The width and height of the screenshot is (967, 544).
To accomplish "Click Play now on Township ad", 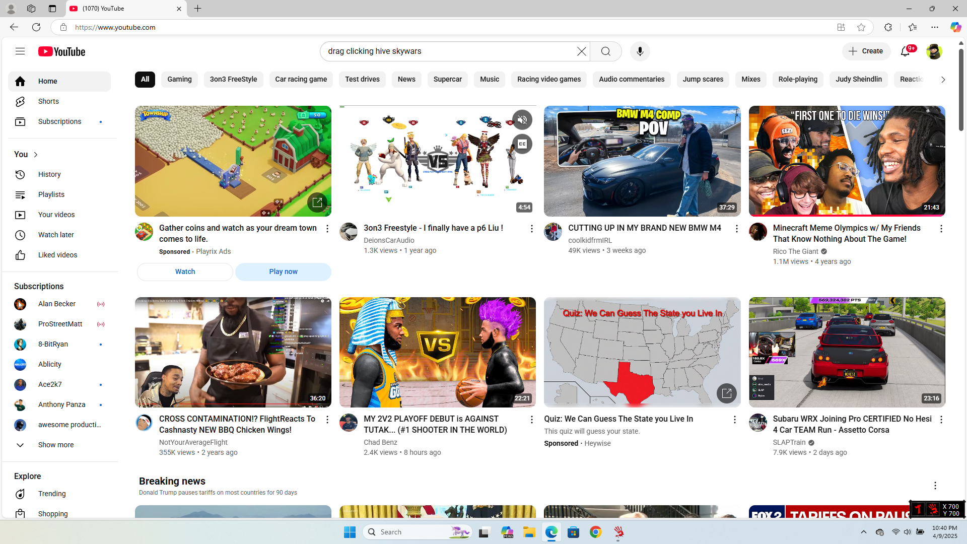I will (283, 272).
